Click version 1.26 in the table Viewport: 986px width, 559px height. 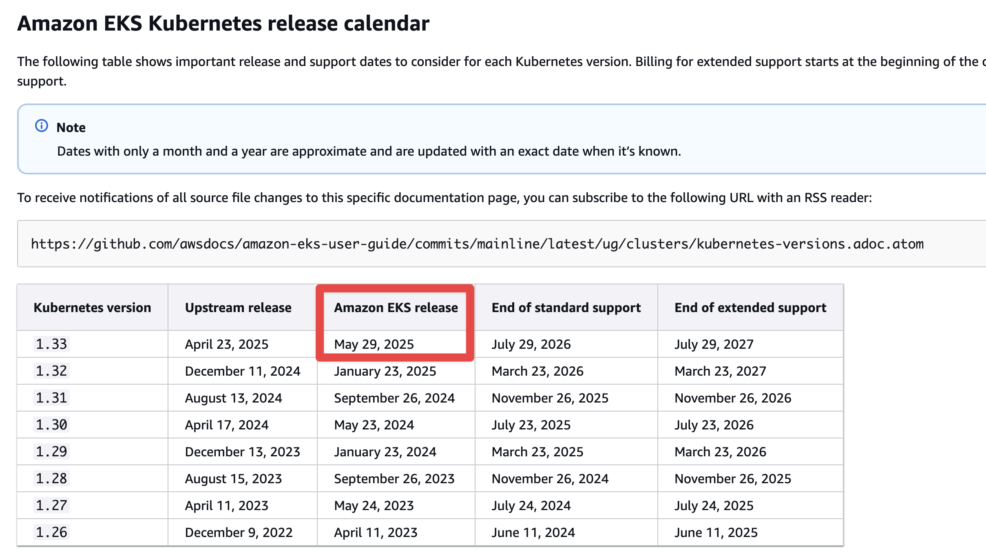pos(51,533)
